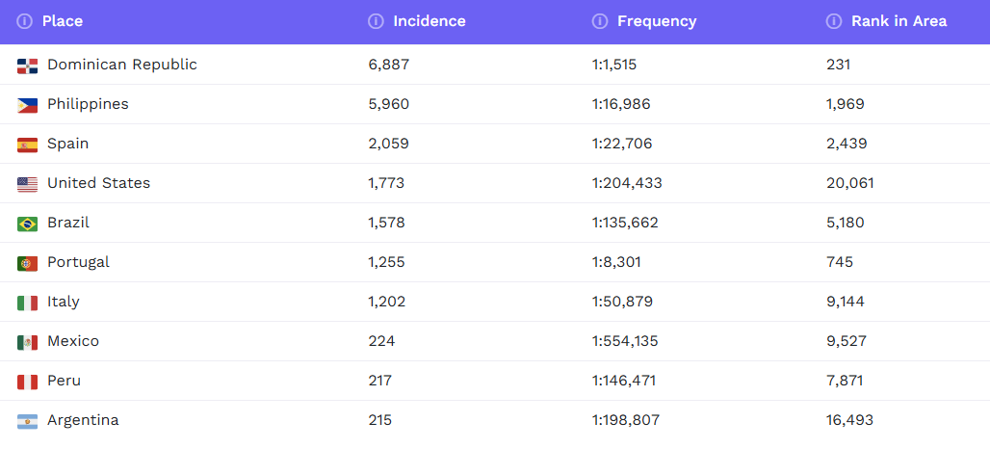
Task: Select frequency value 1:146,471
Action: pyautogui.click(x=624, y=381)
